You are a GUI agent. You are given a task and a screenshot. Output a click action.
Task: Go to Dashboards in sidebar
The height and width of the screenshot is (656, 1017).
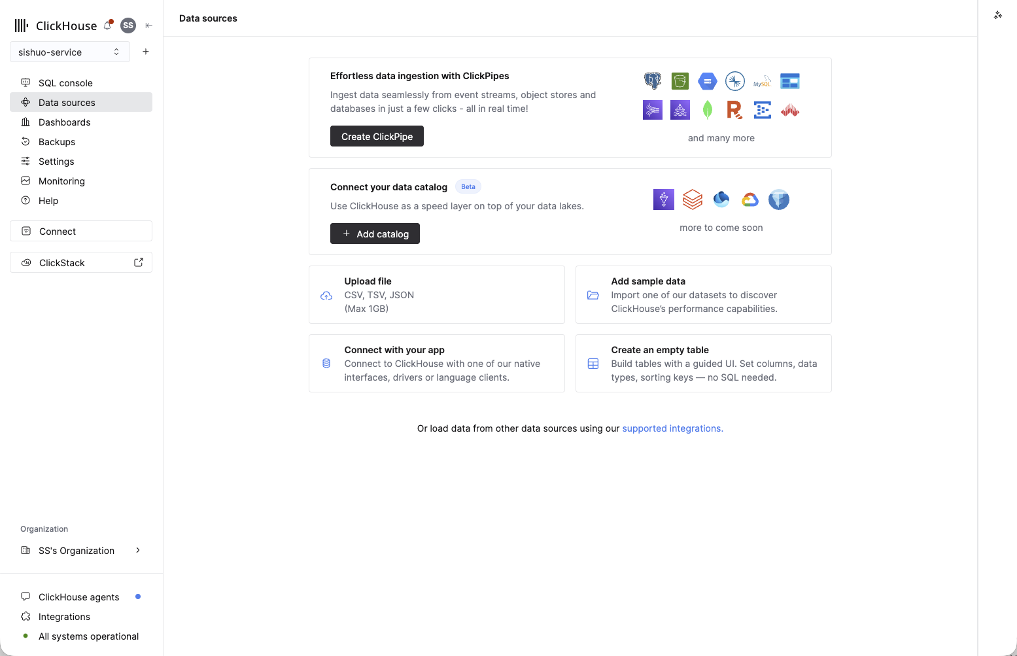coord(81,122)
